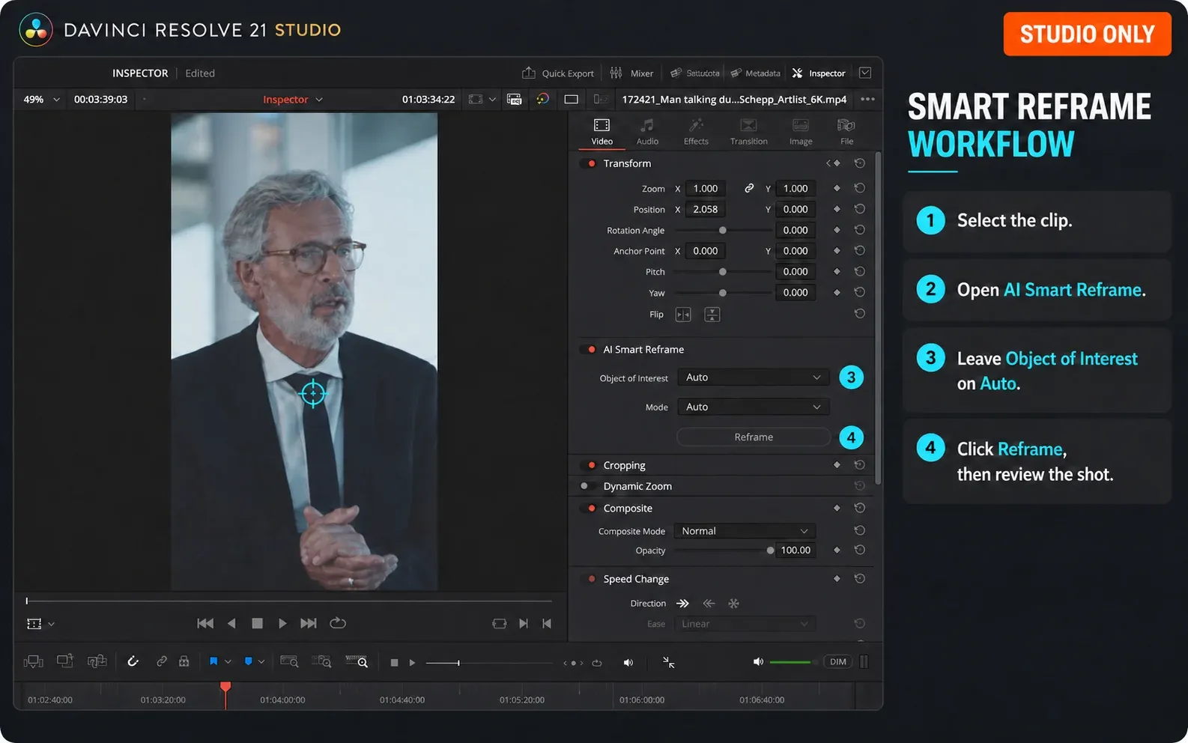Reset the Zoom parameter
This screenshot has height=743, width=1188.
860,188
